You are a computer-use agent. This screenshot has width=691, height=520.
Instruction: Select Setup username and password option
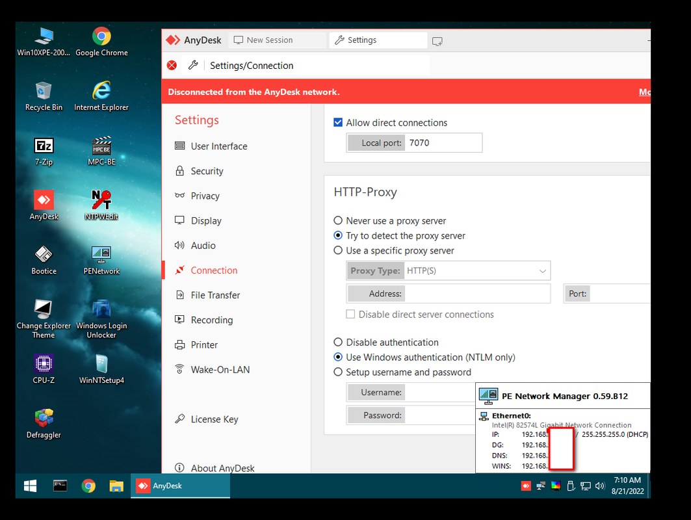coord(338,372)
